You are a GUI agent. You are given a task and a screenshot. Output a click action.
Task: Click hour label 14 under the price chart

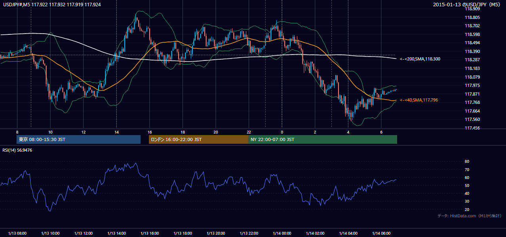(116, 132)
